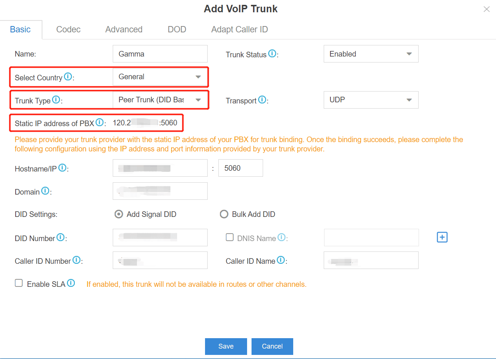Switch to the Codec tab
The image size is (496, 359).
click(68, 29)
